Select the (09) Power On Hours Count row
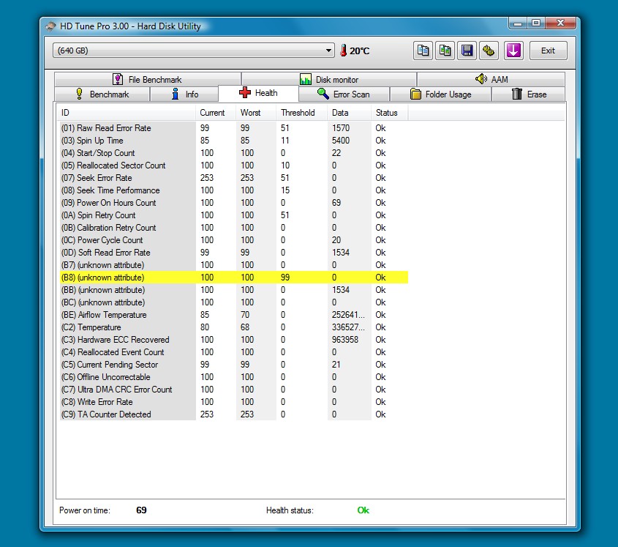 click(234, 202)
